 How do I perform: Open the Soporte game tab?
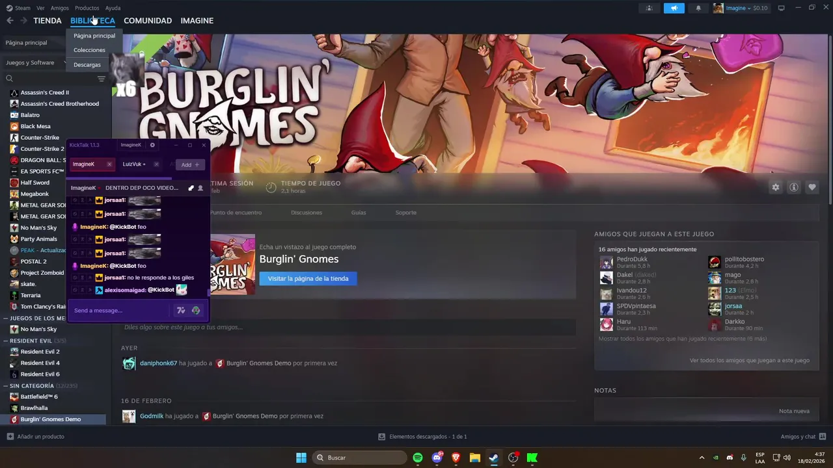[x=406, y=213]
